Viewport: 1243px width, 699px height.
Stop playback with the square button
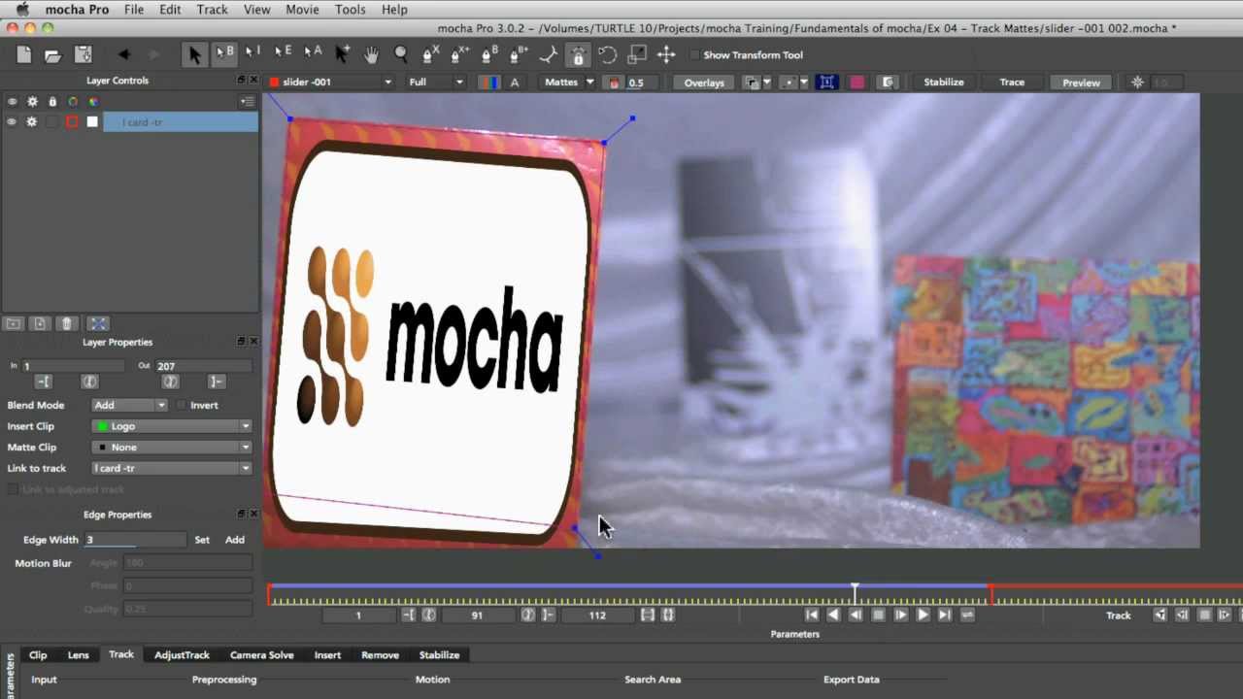coord(878,615)
